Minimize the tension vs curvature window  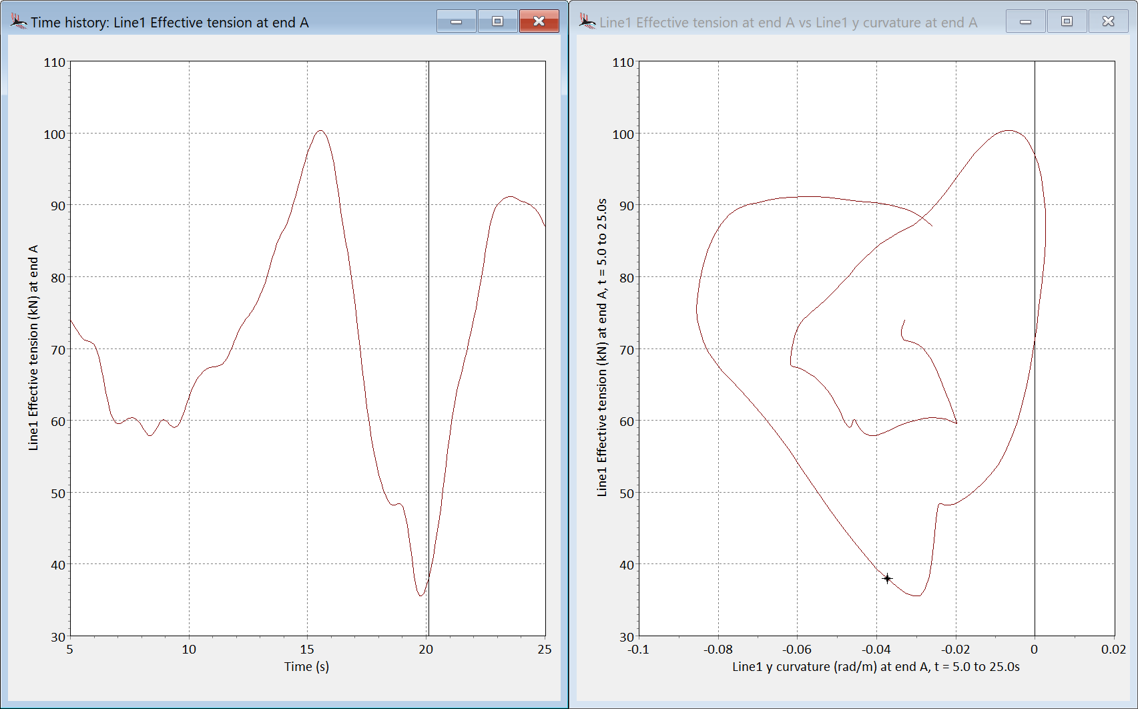pyautogui.click(x=1025, y=21)
